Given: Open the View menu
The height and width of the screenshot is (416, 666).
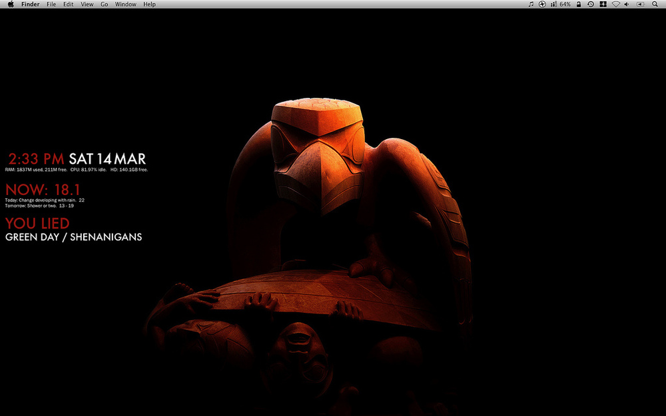Looking at the screenshot, I should [x=87, y=4].
